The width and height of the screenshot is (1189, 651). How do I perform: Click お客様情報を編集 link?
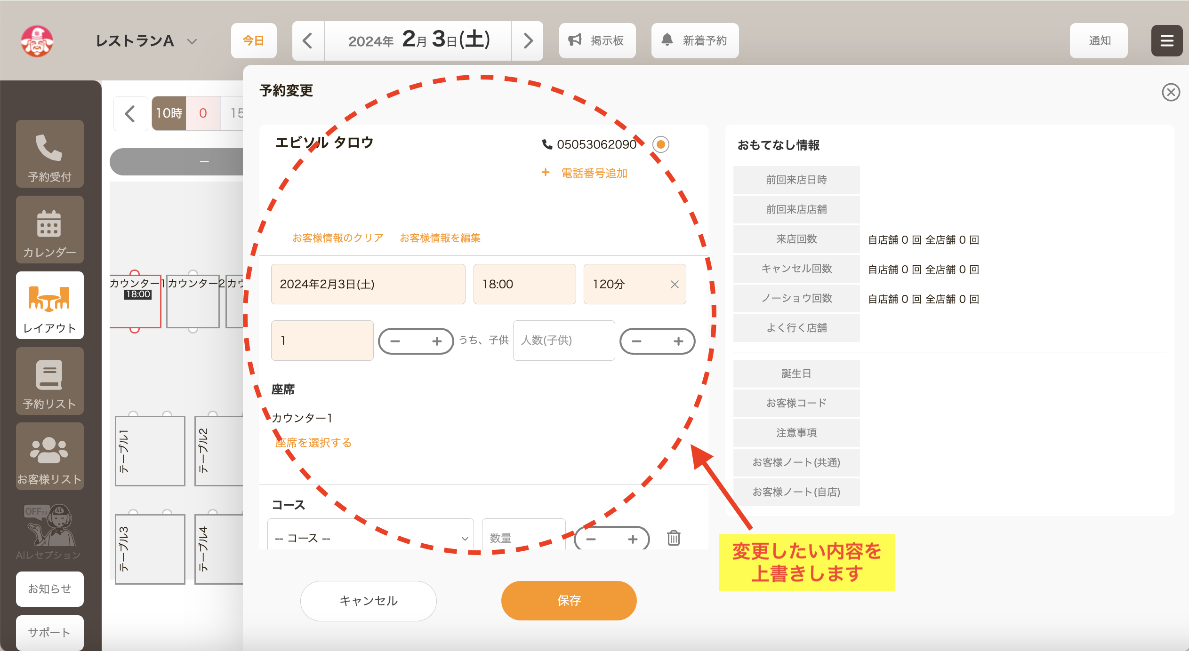click(440, 238)
